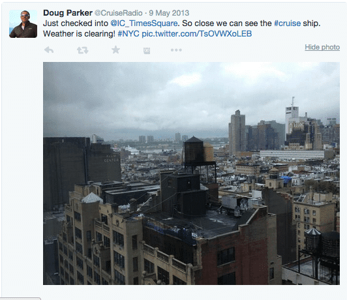
Task: Open the @IC_TimesSquare mention
Action: [x=144, y=23]
